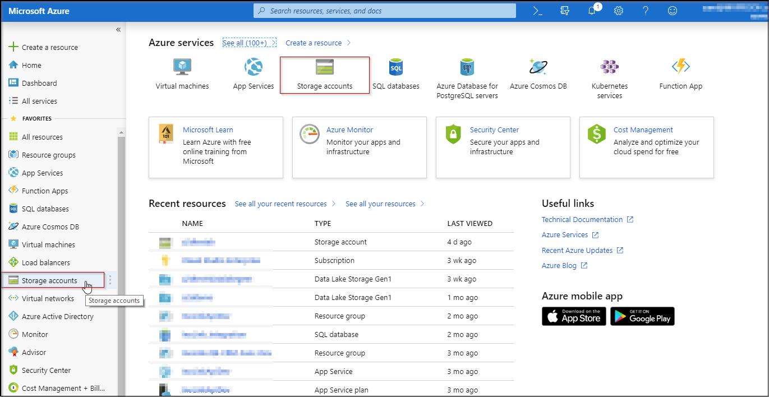The width and height of the screenshot is (769, 397).
Task: Open the feedback smiley icon
Action: (673, 11)
